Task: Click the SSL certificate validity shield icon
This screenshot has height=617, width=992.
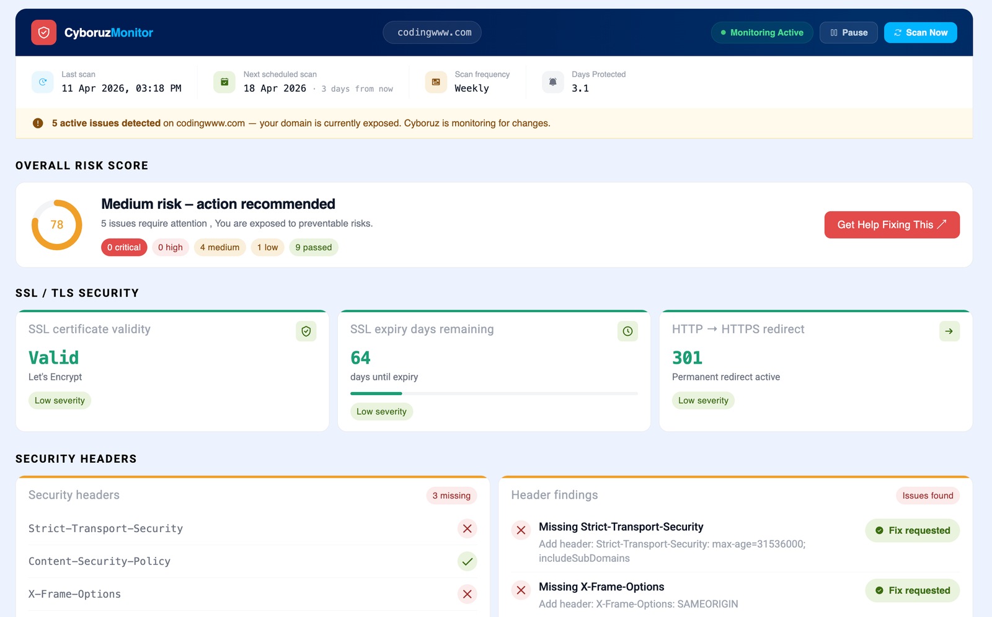Action: [x=306, y=331]
